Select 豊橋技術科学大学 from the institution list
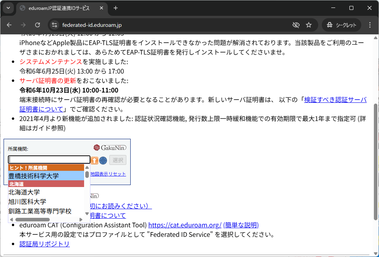 click(34, 176)
